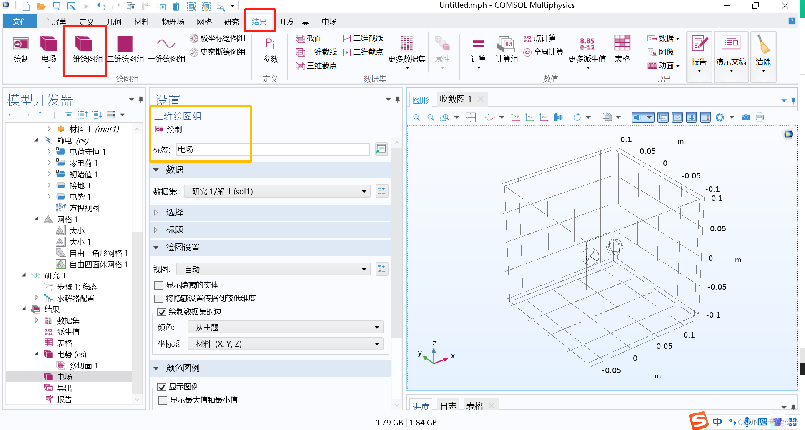Expand the 求解器配置 tree node

pos(37,297)
